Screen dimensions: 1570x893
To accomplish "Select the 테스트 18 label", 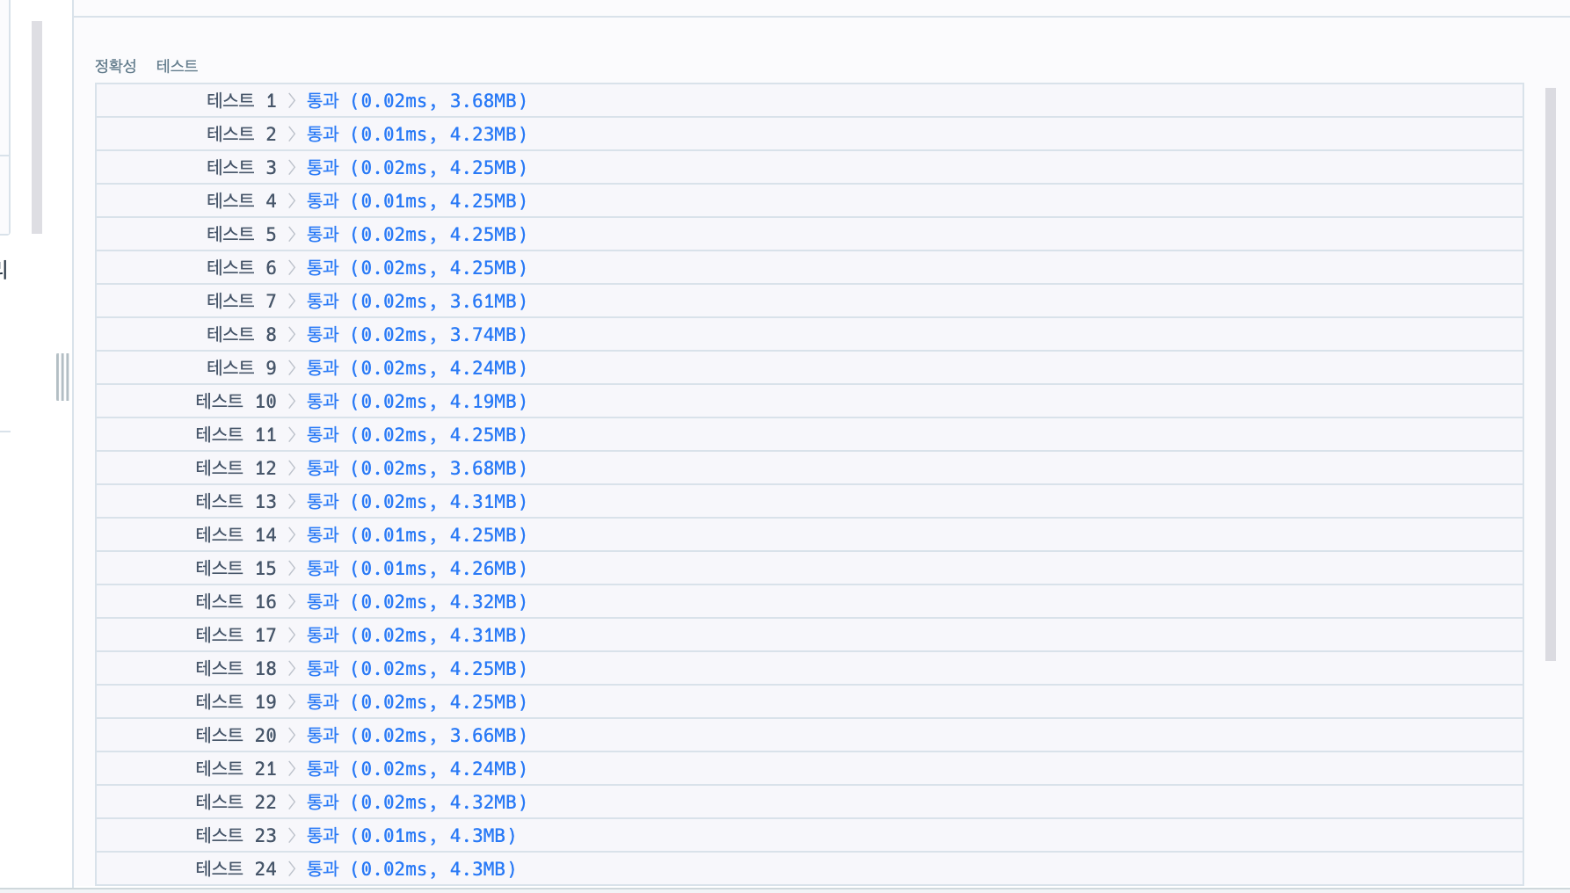I will (x=236, y=669).
